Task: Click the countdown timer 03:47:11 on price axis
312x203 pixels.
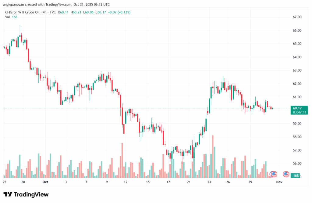Action: coord(300,112)
